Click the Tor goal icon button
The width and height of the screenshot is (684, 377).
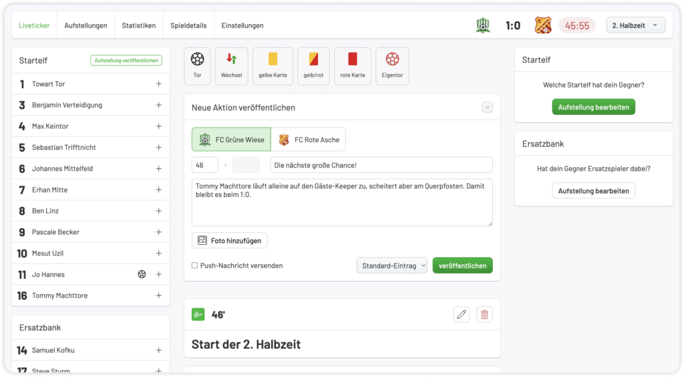tap(197, 66)
